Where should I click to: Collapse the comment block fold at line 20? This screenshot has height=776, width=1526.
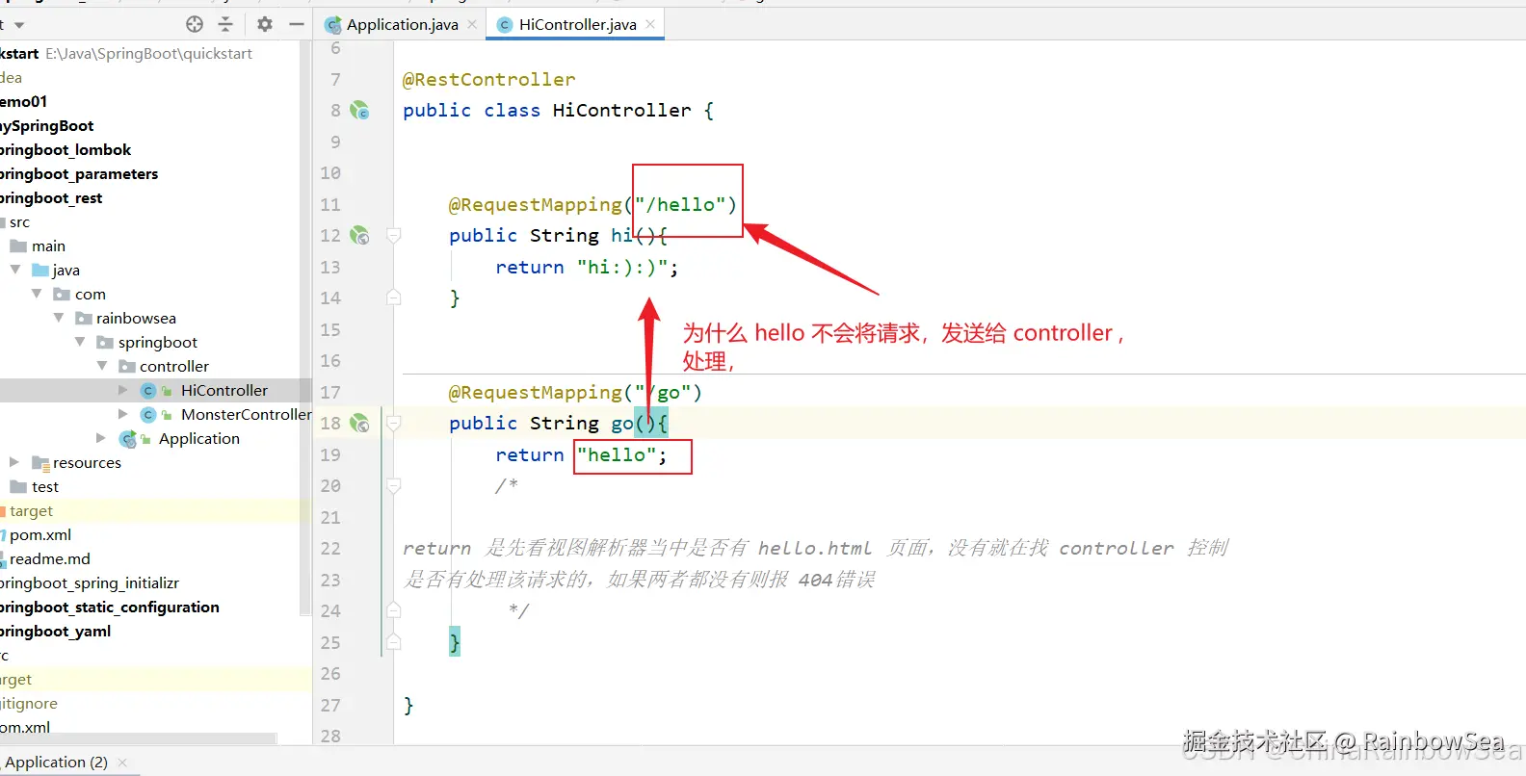click(393, 485)
